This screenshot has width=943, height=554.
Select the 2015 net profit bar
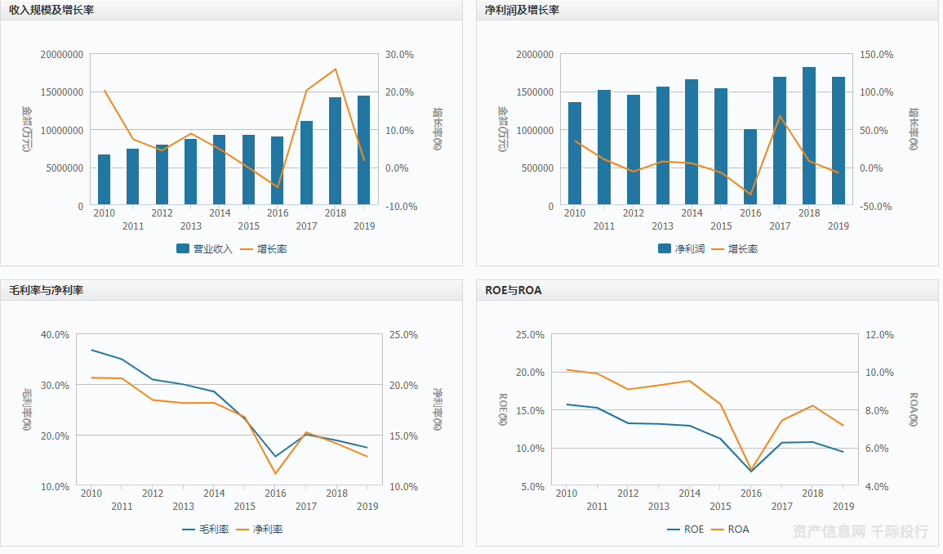tap(721, 146)
